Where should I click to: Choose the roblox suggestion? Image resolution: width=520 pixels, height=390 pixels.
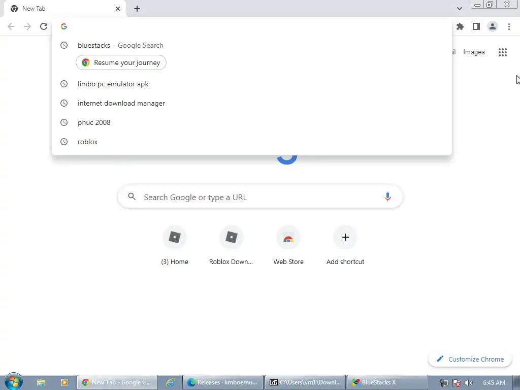pyautogui.click(x=252, y=142)
